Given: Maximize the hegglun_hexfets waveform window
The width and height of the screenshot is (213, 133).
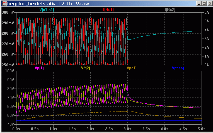Looking at the screenshot, I should pos(204,3).
